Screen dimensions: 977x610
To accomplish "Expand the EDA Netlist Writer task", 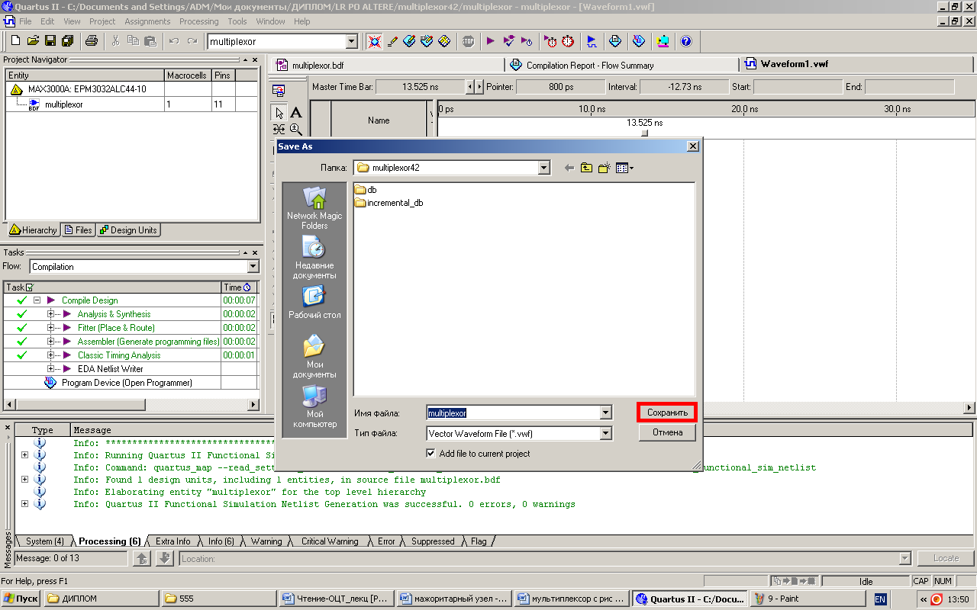I will click(51, 369).
